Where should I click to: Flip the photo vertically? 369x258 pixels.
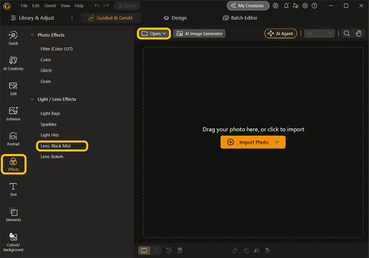point(268,251)
